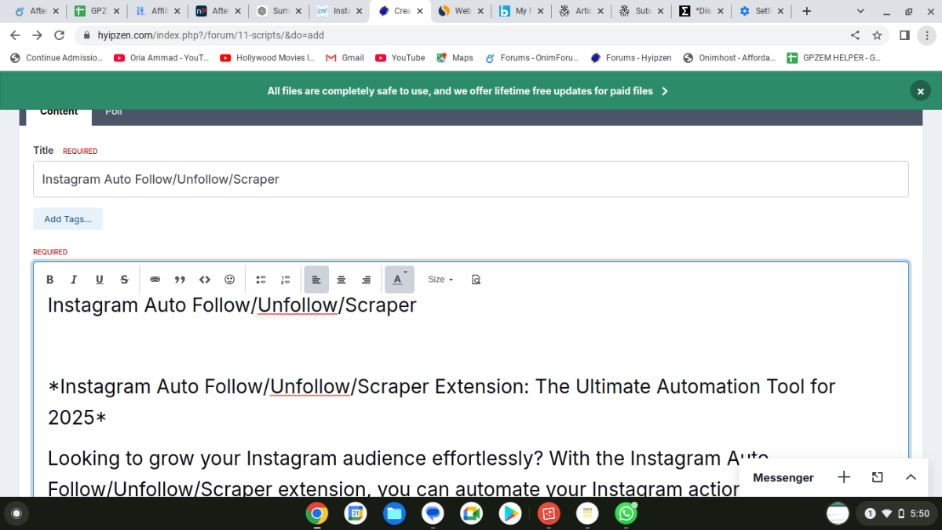The width and height of the screenshot is (942, 530).
Task: Open Google Messages from the shelf
Action: point(433,514)
